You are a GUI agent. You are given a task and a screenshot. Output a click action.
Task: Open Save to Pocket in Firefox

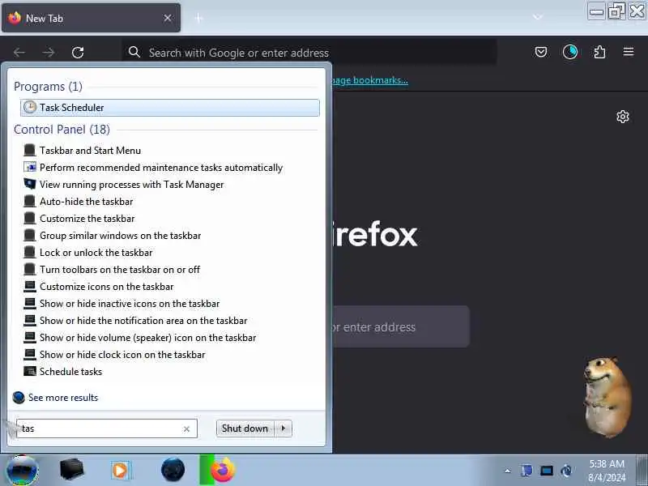point(541,52)
